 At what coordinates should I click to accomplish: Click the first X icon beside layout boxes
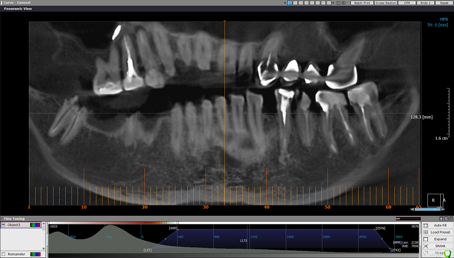(339, 3)
